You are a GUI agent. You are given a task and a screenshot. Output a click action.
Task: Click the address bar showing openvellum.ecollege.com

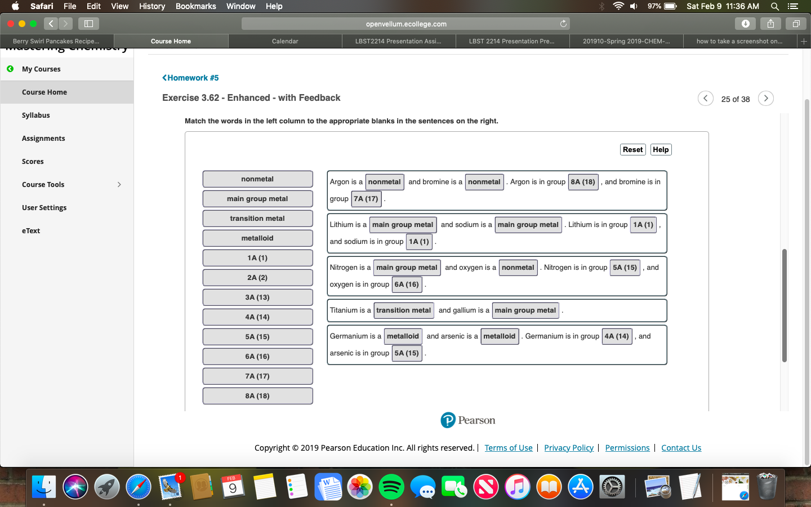pos(405,24)
